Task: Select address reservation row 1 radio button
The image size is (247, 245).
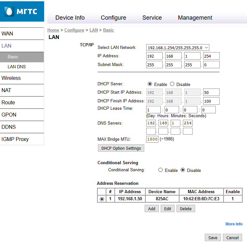Action: (102, 199)
